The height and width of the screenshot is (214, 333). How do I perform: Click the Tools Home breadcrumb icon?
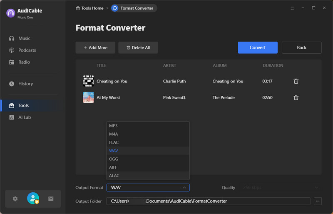[78, 8]
